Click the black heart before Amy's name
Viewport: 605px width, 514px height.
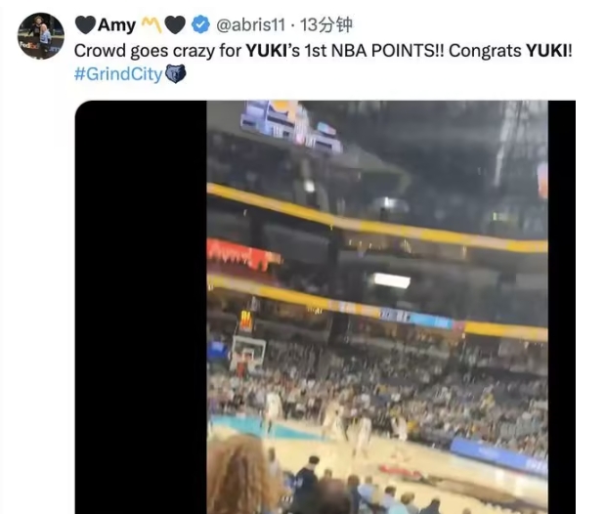[x=85, y=25]
